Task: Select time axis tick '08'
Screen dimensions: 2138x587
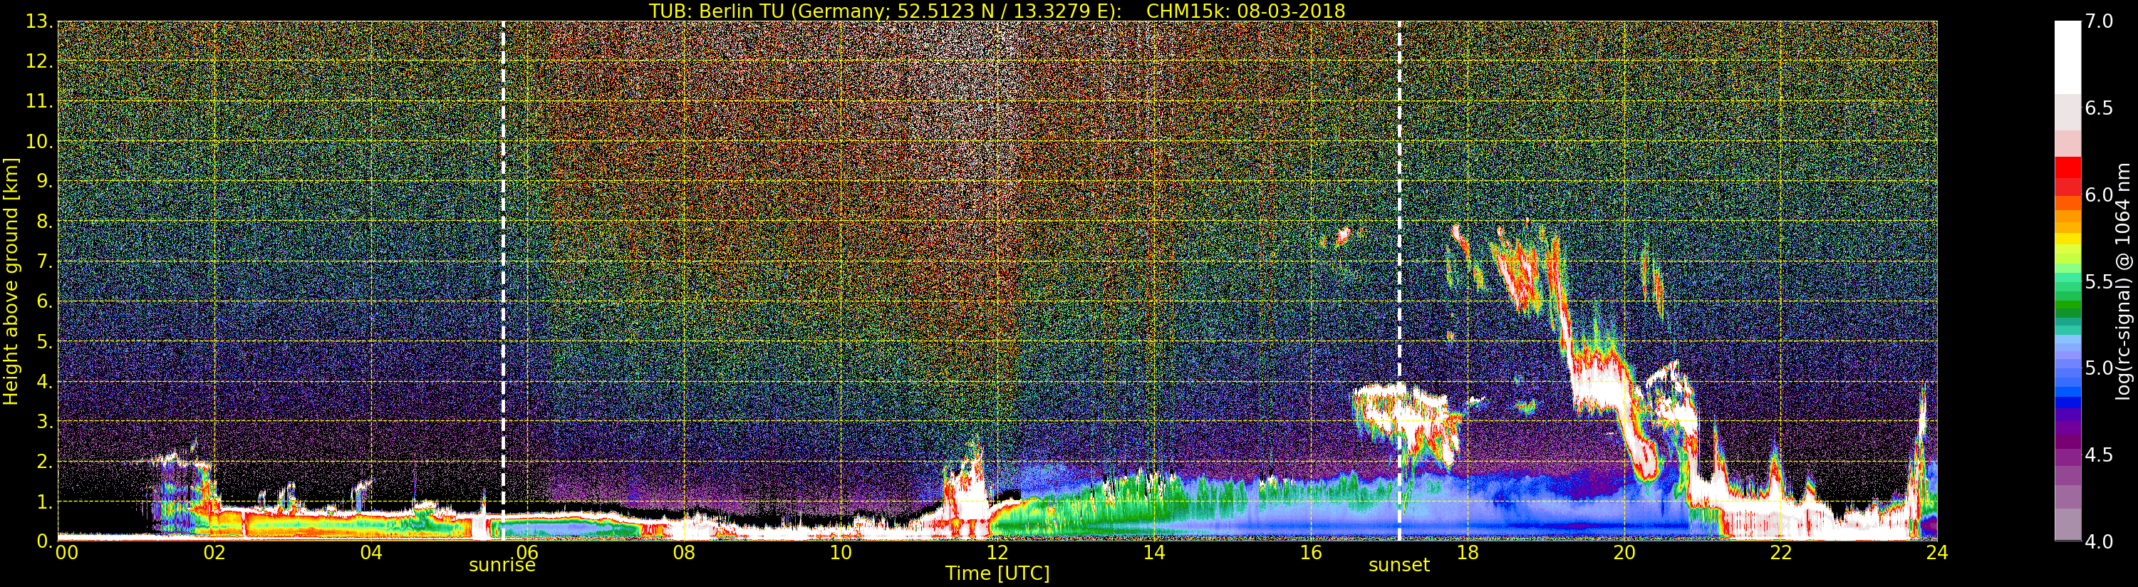Action: (x=684, y=553)
